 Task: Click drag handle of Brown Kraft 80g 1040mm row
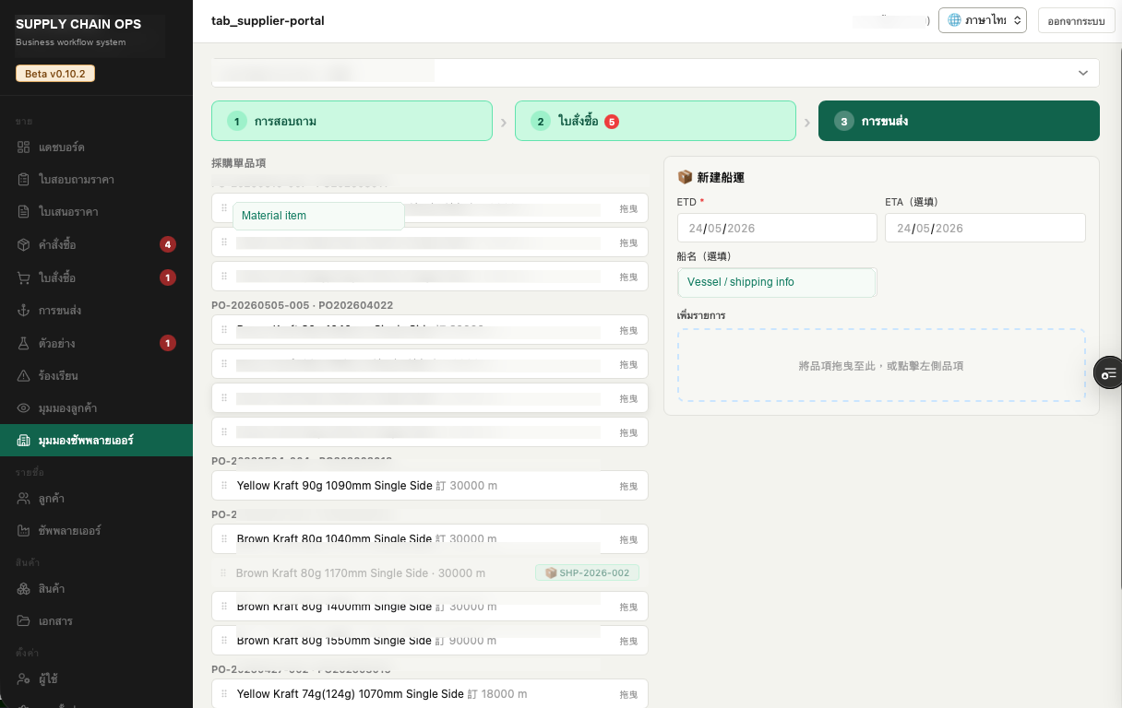[224, 538]
